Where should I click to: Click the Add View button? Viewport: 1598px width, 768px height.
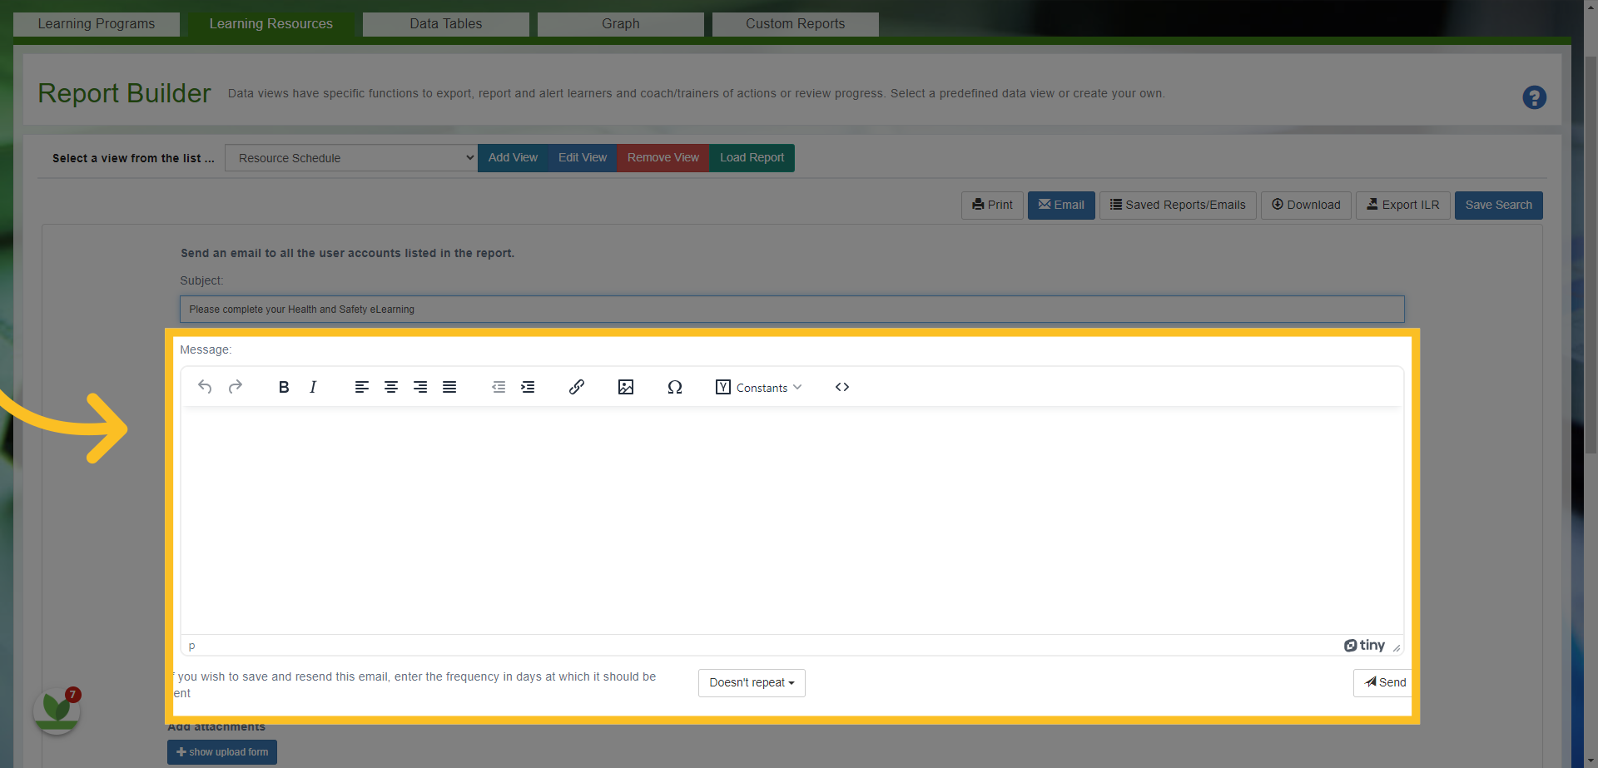513,158
